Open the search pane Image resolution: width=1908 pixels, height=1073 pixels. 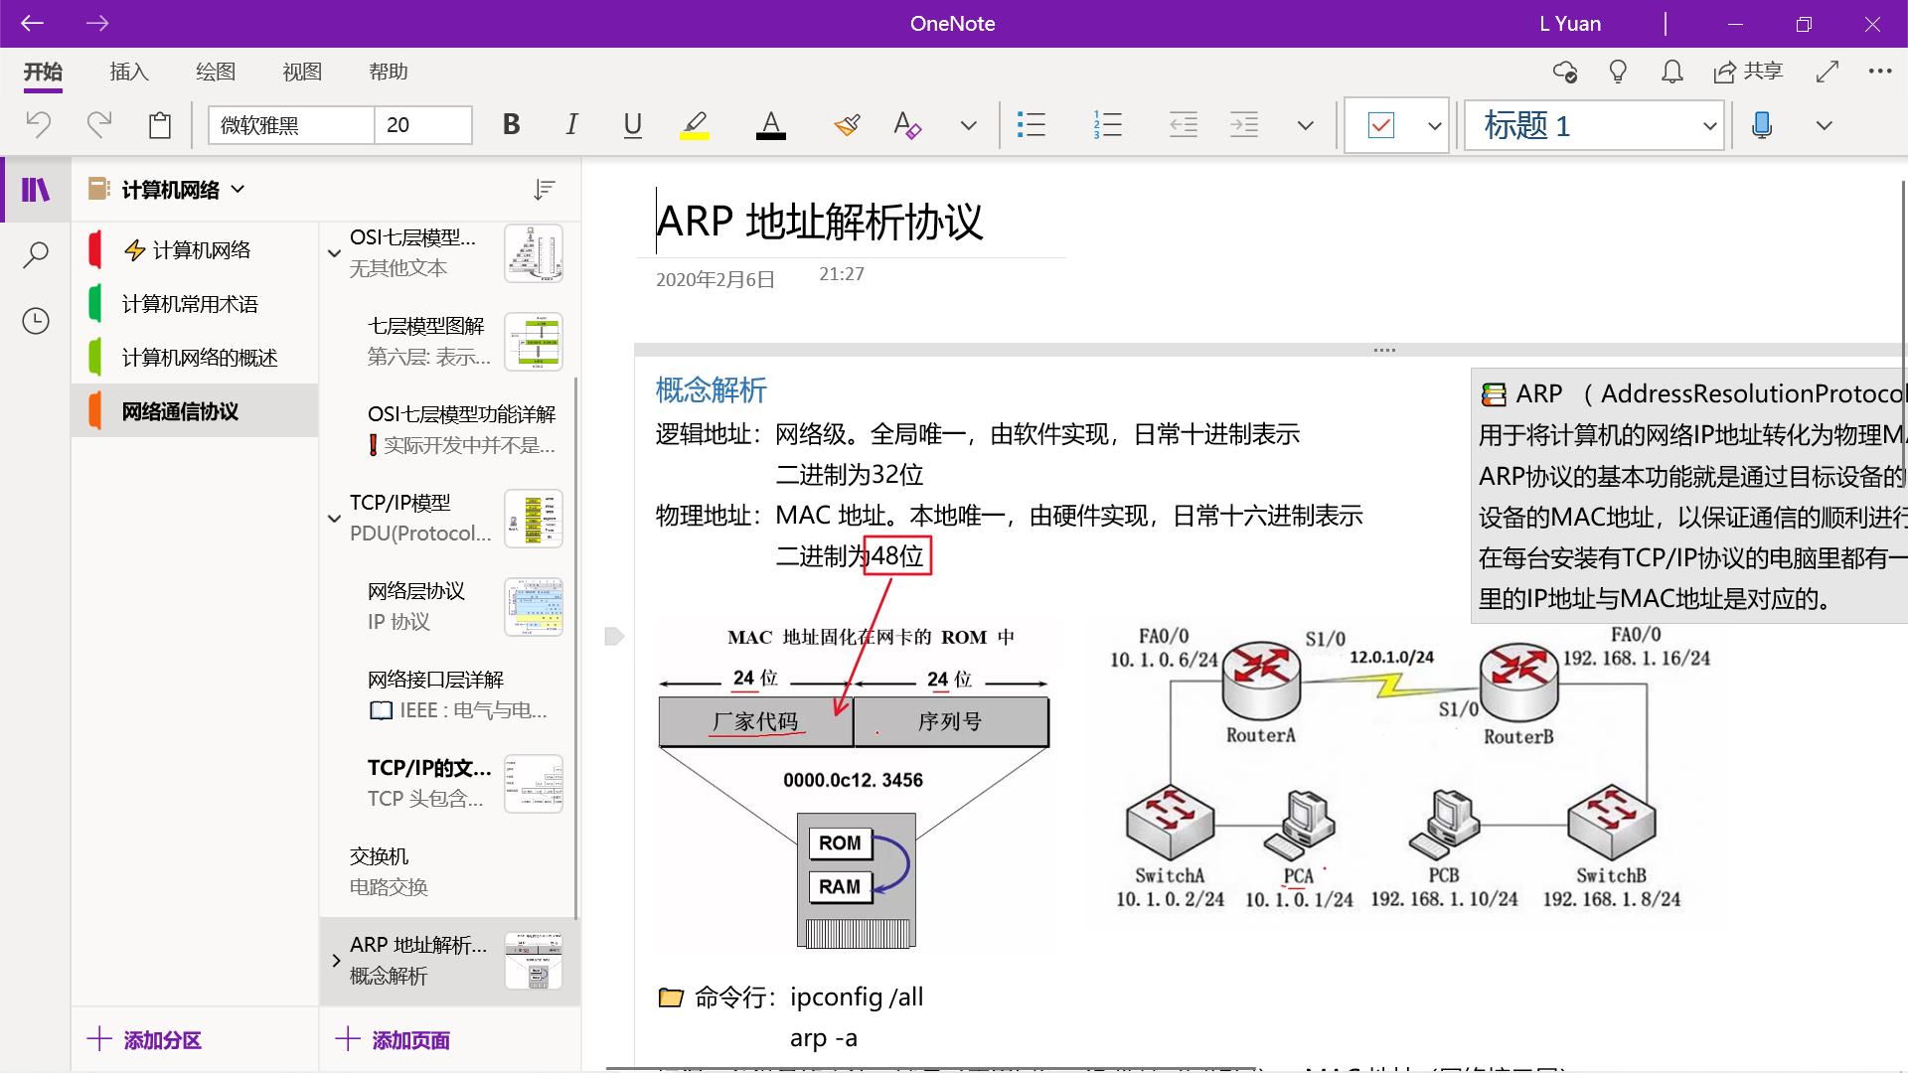(36, 255)
